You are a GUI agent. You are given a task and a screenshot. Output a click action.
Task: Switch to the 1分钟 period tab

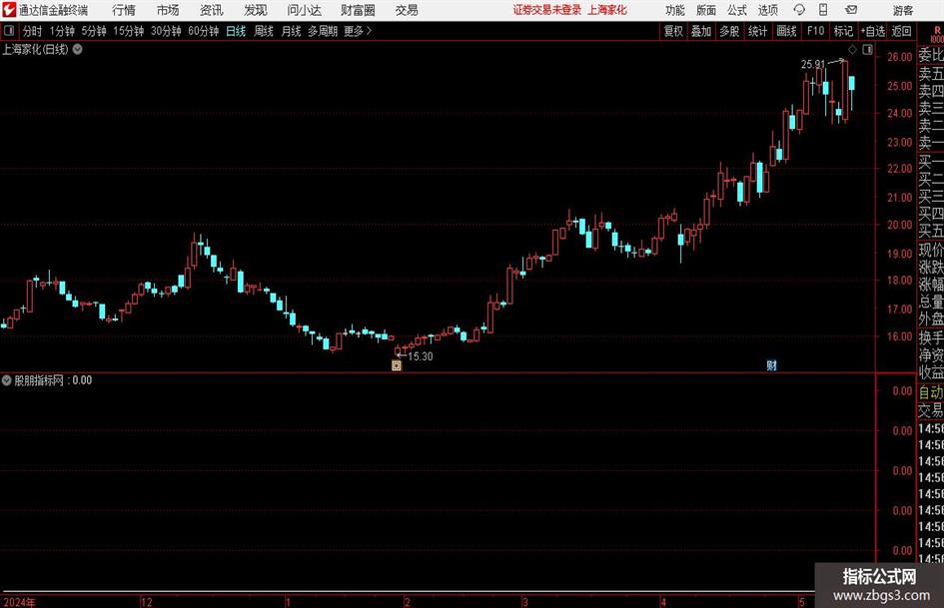tap(62, 31)
